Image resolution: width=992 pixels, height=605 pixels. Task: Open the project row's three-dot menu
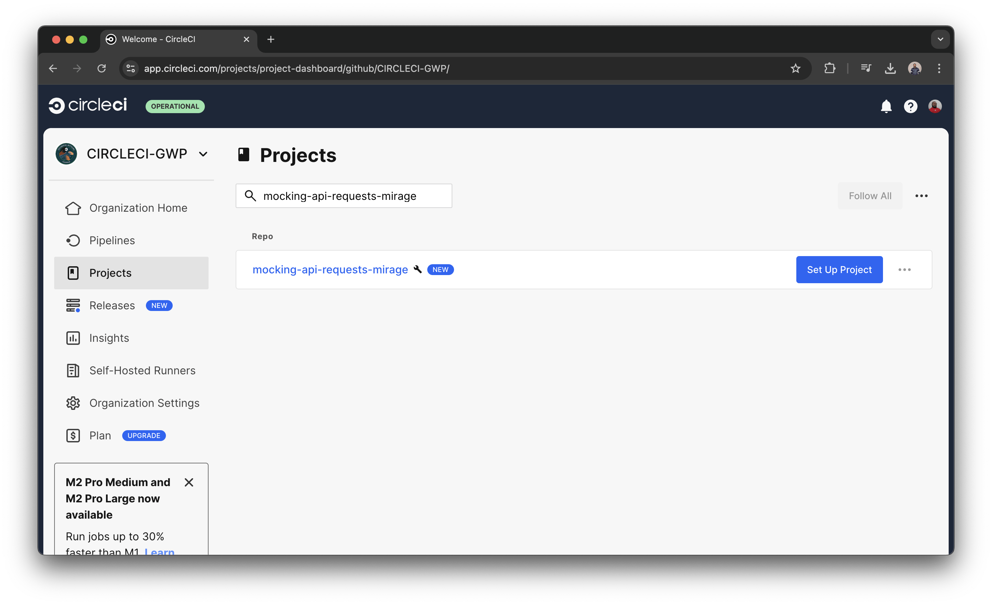[x=905, y=269]
